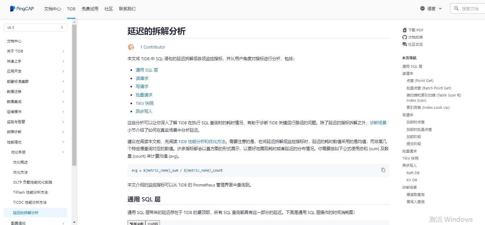This screenshot has width=485, height=225.
Task: Open 免费试用 in top navigation
Action: [x=90, y=9]
